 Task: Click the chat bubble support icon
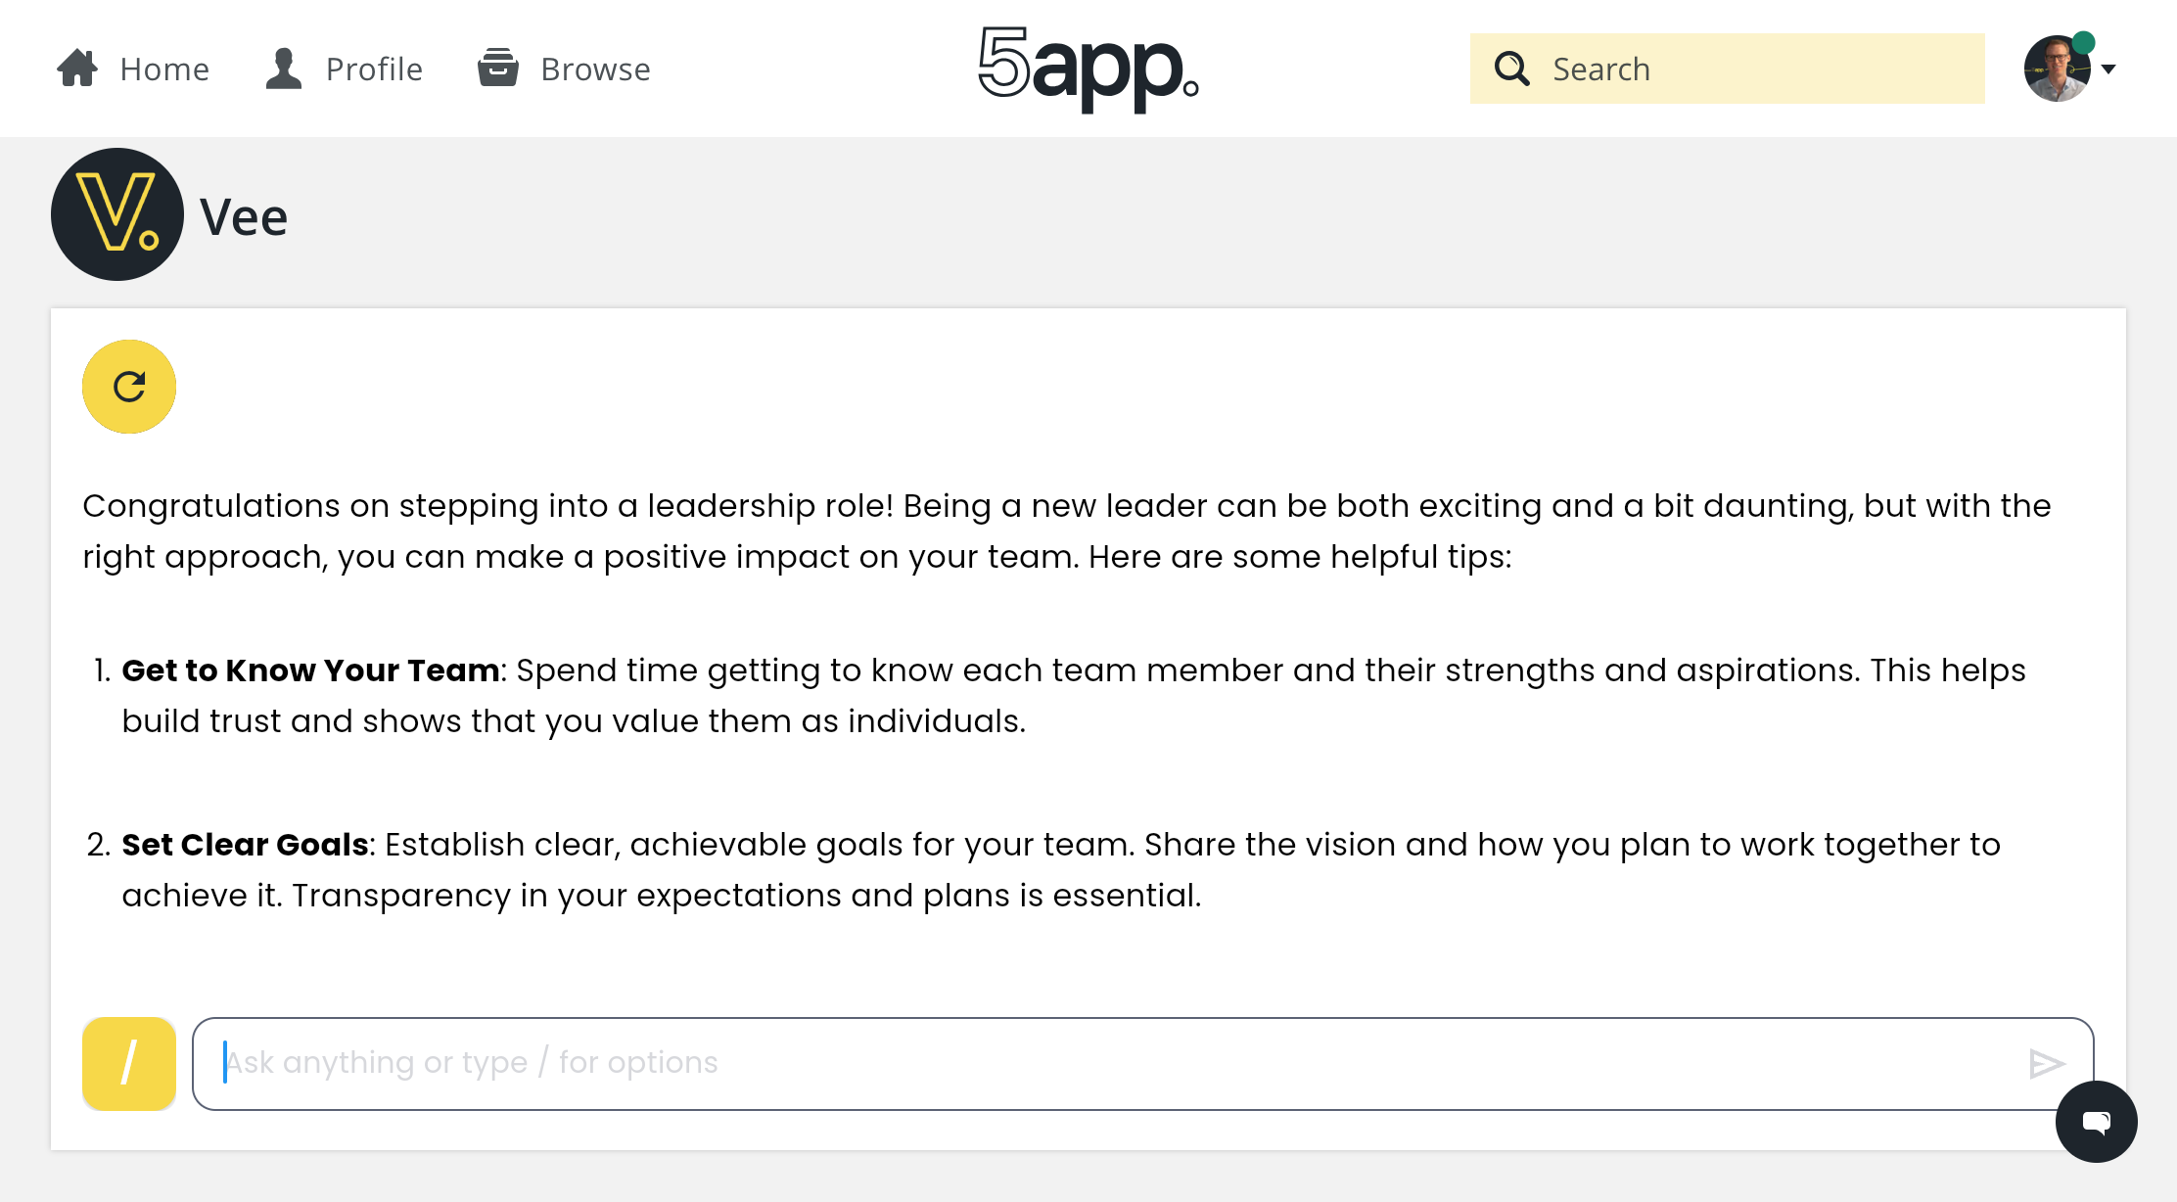point(2097,1122)
